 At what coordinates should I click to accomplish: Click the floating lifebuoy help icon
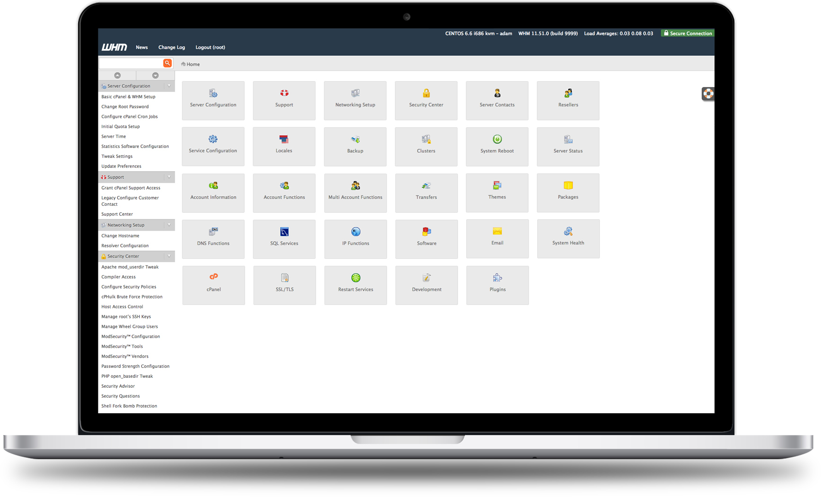(x=708, y=94)
